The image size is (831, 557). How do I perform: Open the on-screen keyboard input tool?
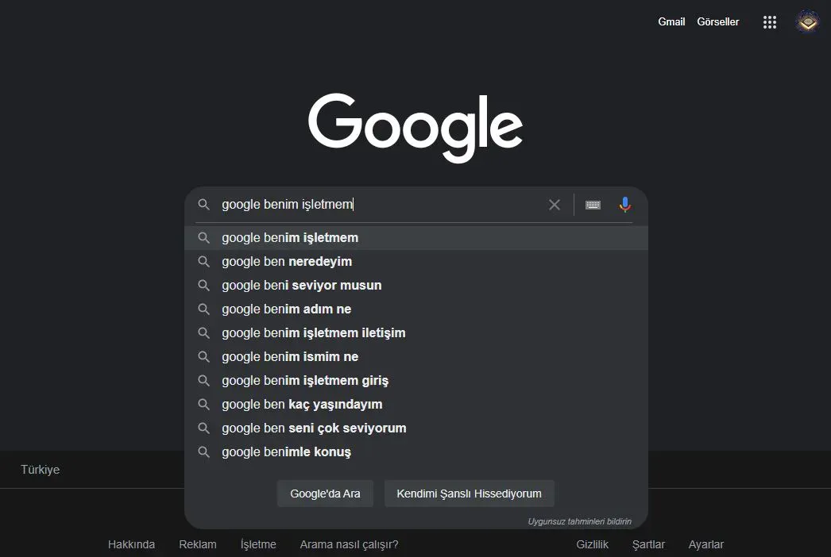(x=593, y=205)
